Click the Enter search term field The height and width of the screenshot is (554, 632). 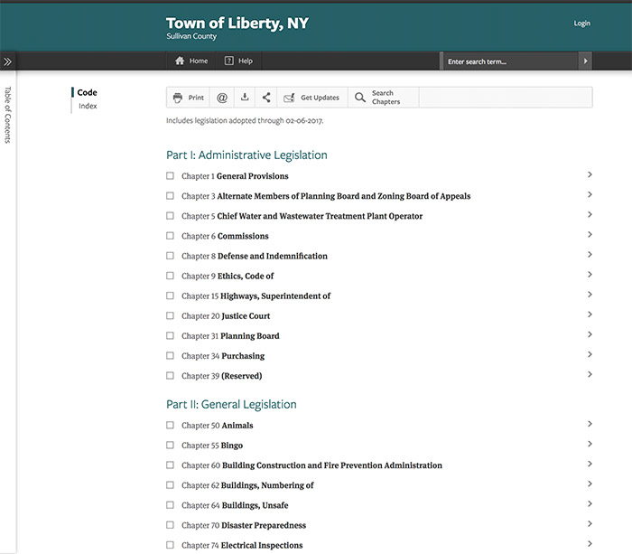pyautogui.click(x=509, y=61)
